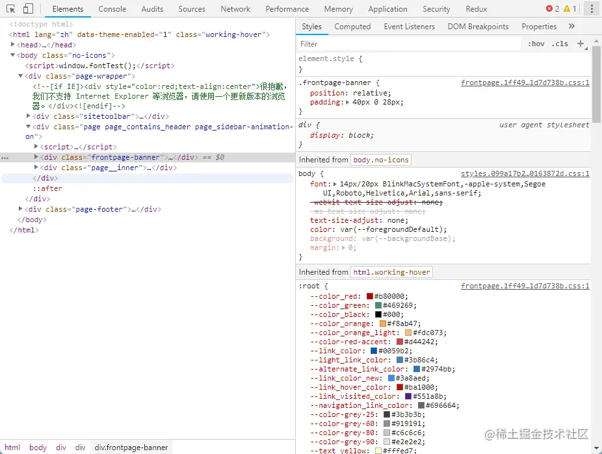Open the Event Listeners sidebar tab
Image resolution: width=602 pixels, height=454 pixels.
pyautogui.click(x=410, y=27)
